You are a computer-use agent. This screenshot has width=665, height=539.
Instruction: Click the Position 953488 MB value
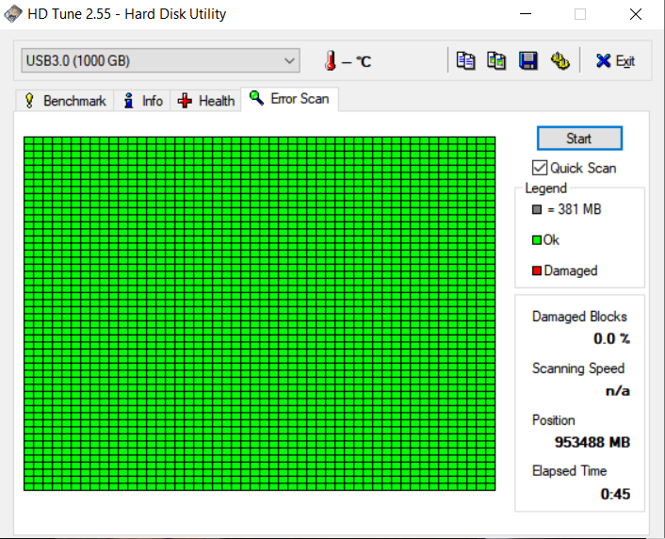click(592, 442)
